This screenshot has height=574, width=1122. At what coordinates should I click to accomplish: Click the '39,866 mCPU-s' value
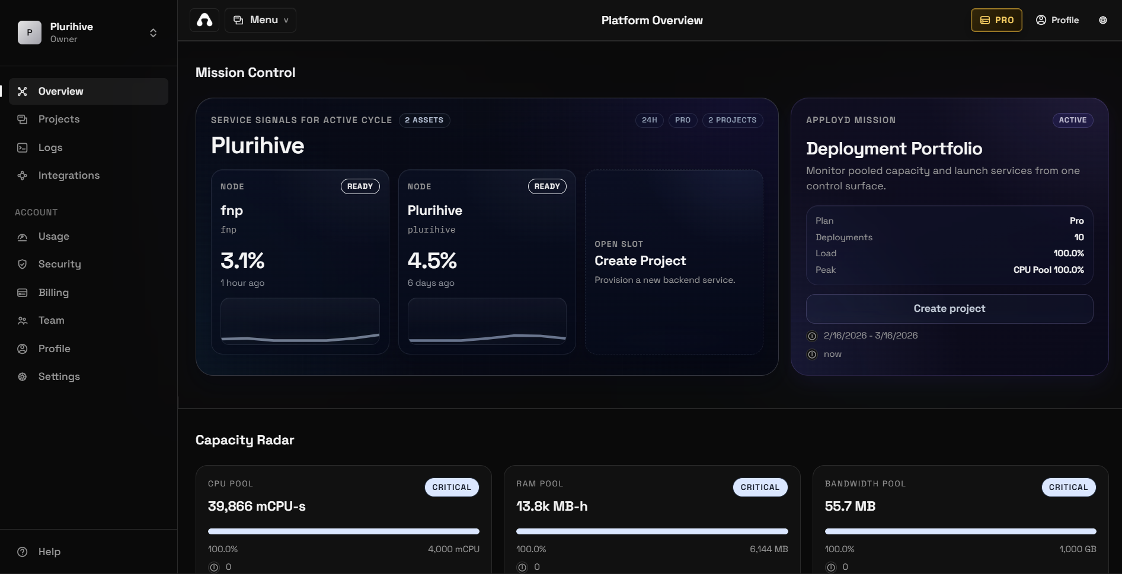click(257, 507)
